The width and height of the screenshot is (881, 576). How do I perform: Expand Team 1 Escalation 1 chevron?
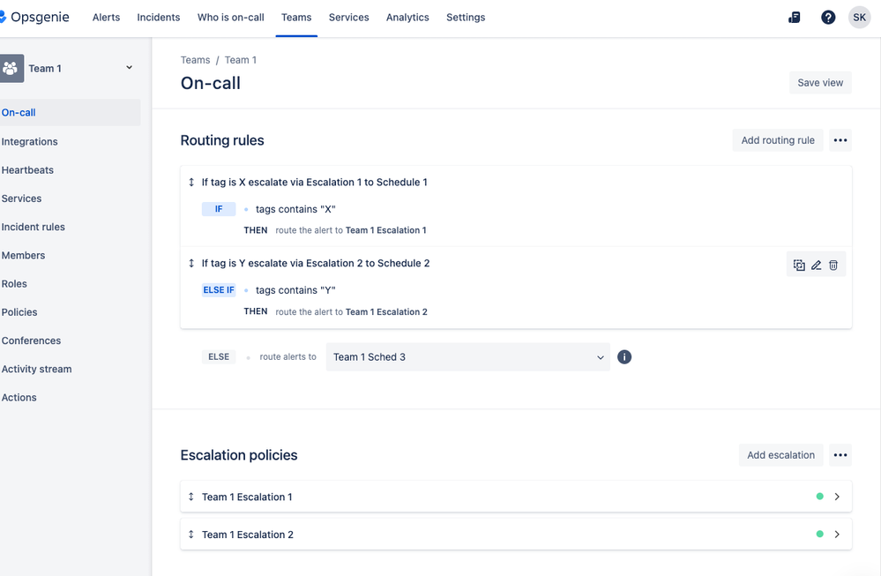click(837, 497)
